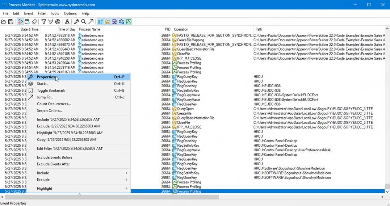
Task: Click the horizontal scrollbar thumb
Action: (x=112, y=197)
